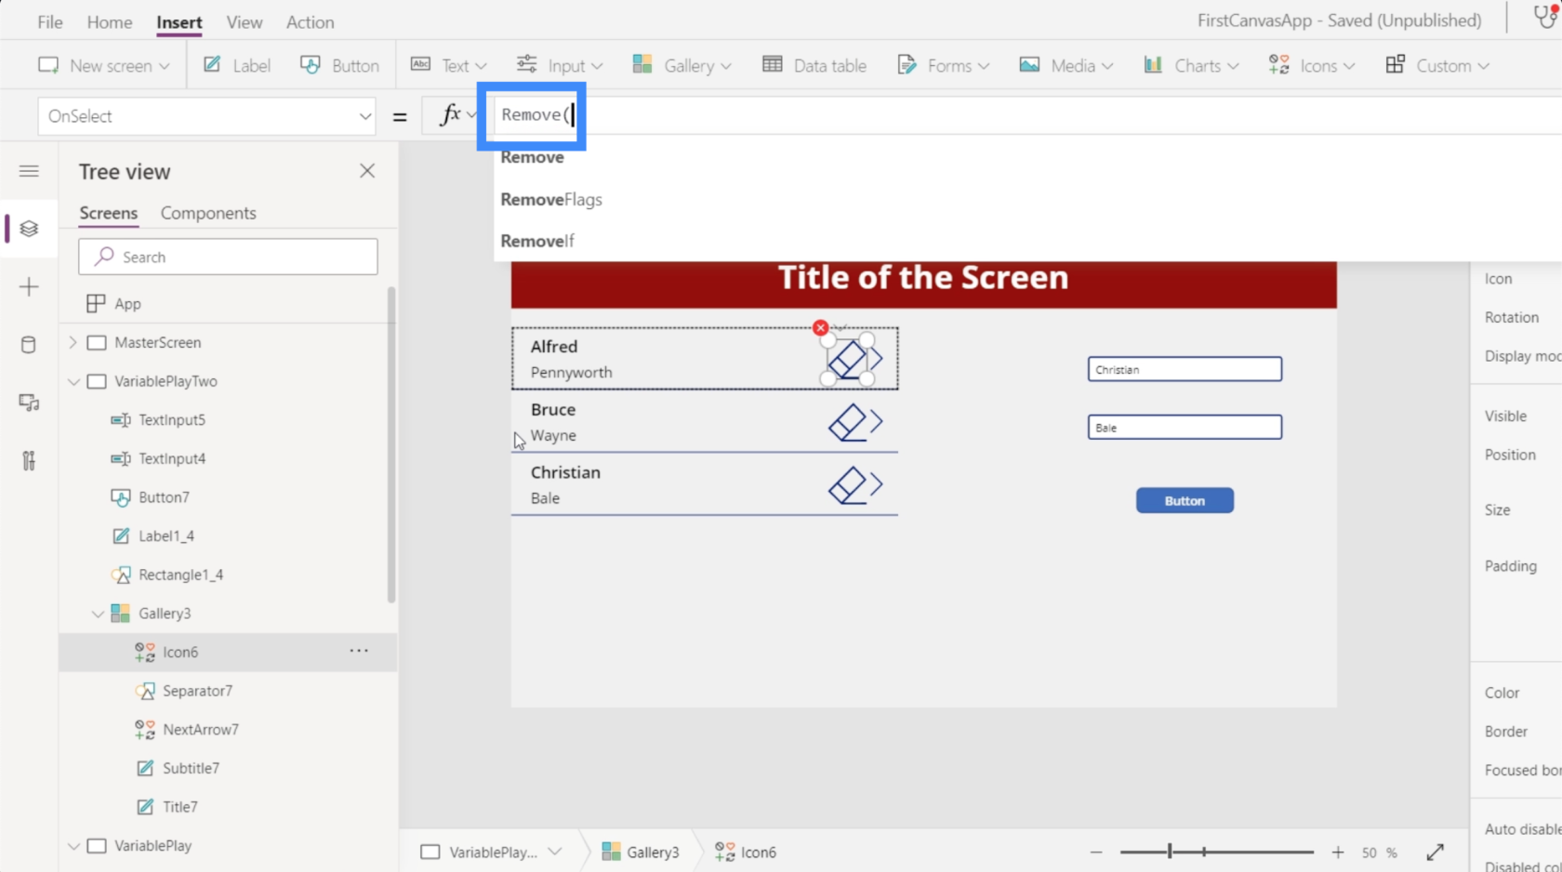Screen dimensions: 1562x872
Task: Close the Tree view panel
Action: tap(367, 171)
